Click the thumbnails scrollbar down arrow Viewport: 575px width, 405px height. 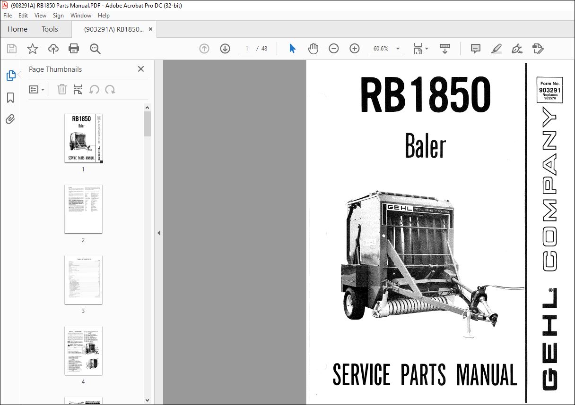[147, 401]
